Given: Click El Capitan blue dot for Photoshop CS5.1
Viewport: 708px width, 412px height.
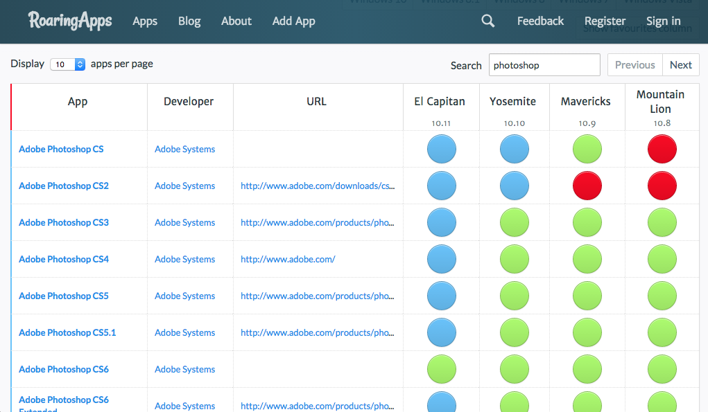Looking at the screenshot, I should (x=442, y=332).
